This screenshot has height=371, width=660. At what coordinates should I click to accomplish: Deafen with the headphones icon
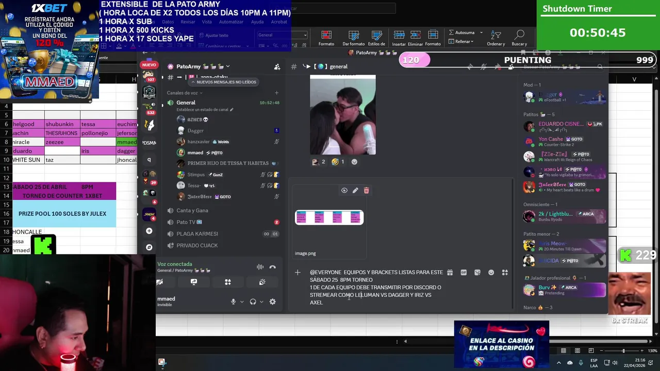tap(253, 301)
